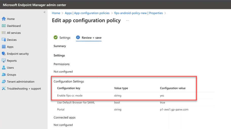This screenshot has height=129, width=231.
Task: Click the Home icon in sidebar
Action: click(x=4, y=19)
